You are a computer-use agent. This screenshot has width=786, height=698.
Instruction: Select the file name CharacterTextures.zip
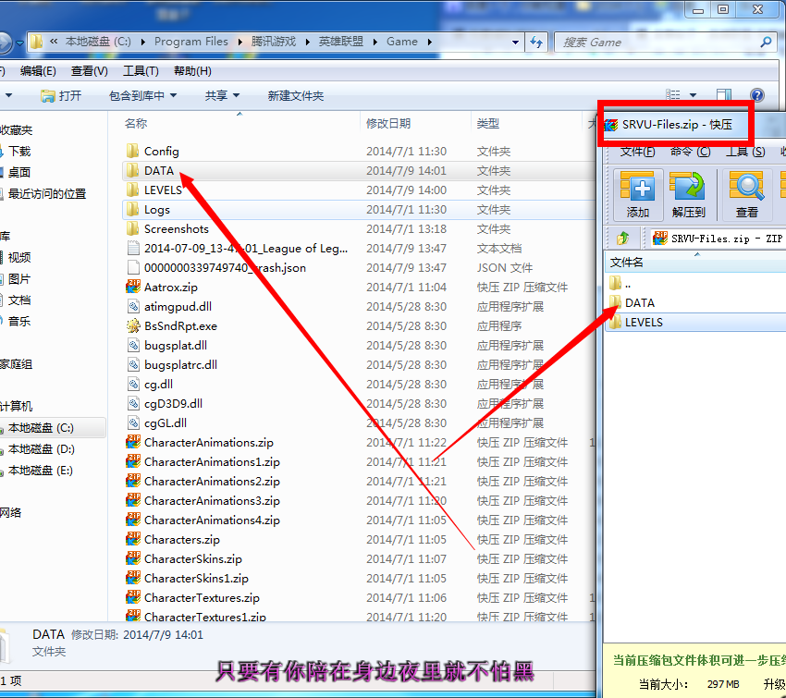202,598
